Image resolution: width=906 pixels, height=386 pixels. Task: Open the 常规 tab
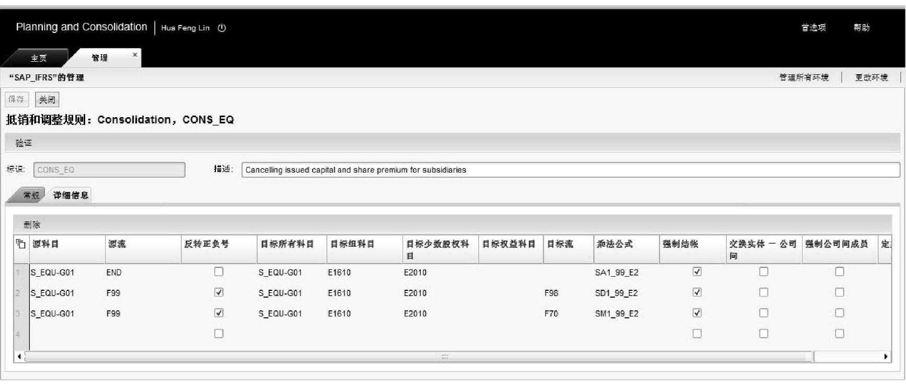click(x=31, y=196)
